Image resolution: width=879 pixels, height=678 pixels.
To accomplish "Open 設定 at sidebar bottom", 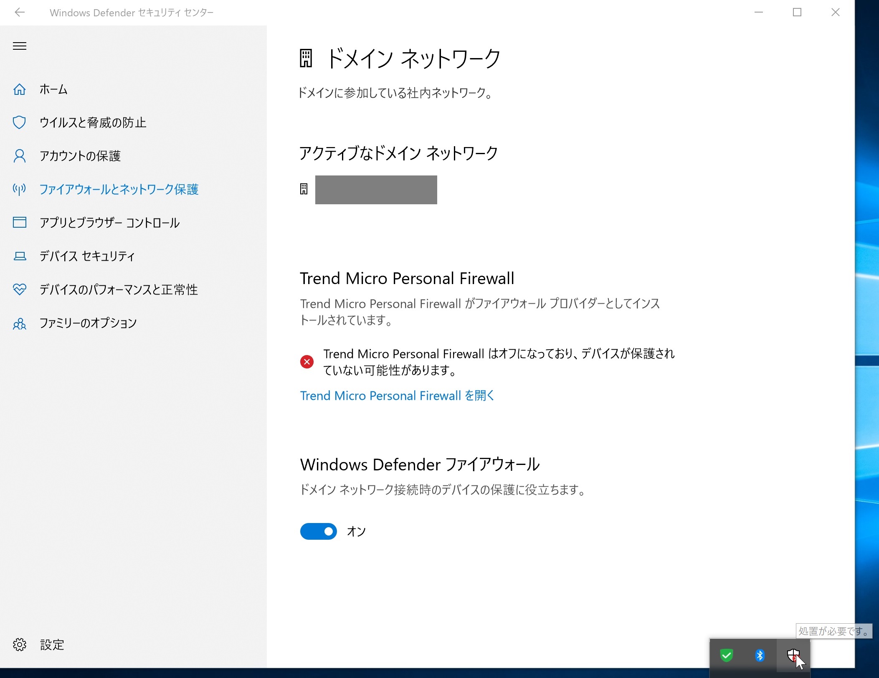I will [x=52, y=645].
